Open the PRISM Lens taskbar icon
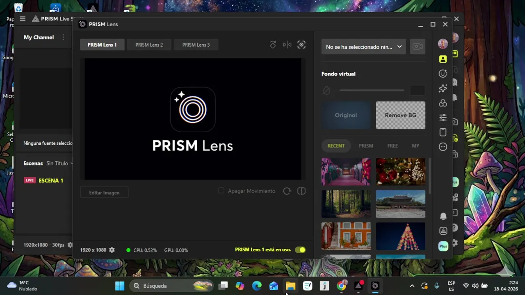This screenshot has height=295, width=525. coord(375,286)
